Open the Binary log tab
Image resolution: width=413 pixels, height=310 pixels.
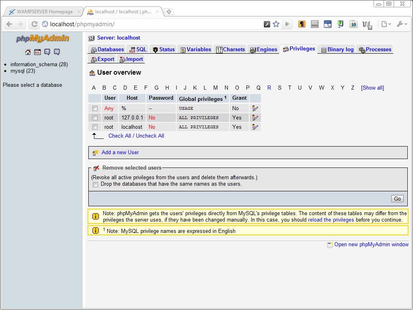(x=337, y=50)
